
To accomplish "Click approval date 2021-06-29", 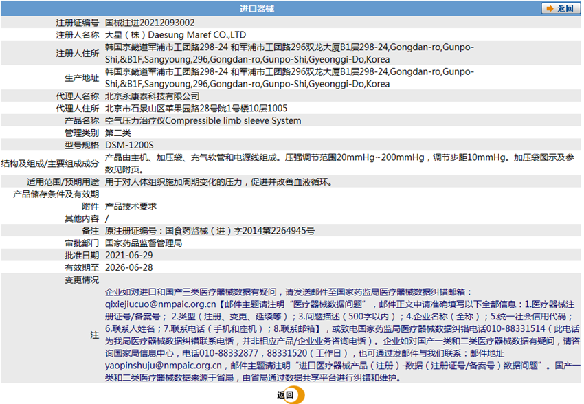I will tap(129, 256).
